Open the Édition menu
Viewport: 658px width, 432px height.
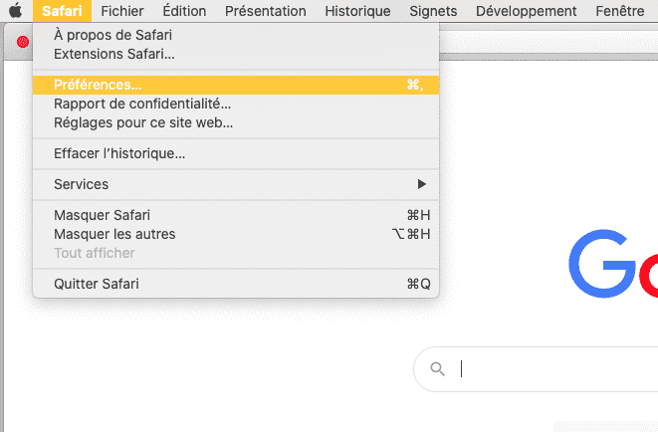click(x=184, y=11)
